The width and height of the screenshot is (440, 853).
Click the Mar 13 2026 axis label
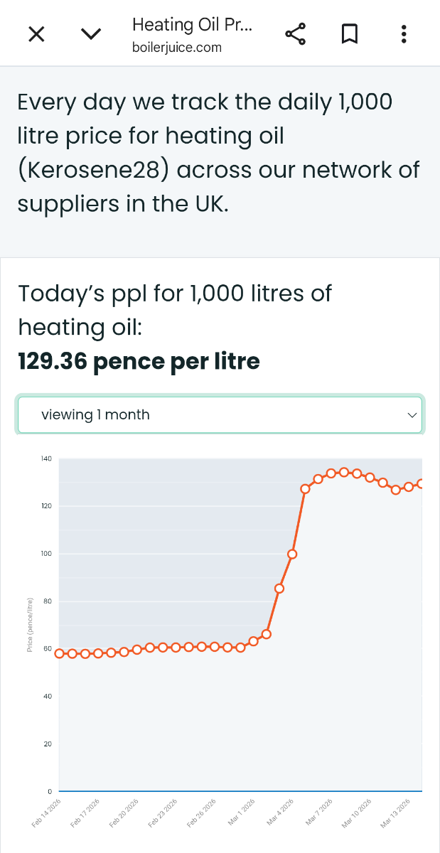(x=396, y=812)
